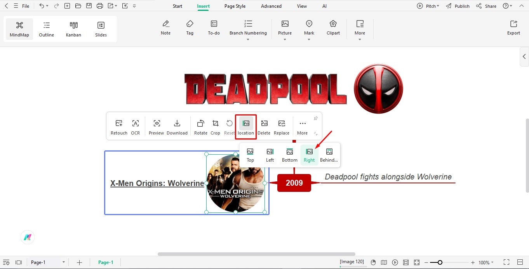
Task: Collapse the right side panel arrow
Action: click(524, 57)
